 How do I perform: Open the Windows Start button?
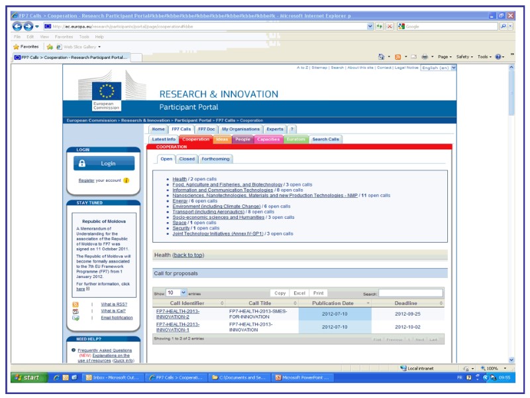point(28,377)
